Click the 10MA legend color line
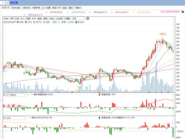The width and height of the screenshot is (185, 139). click(68, 12)
